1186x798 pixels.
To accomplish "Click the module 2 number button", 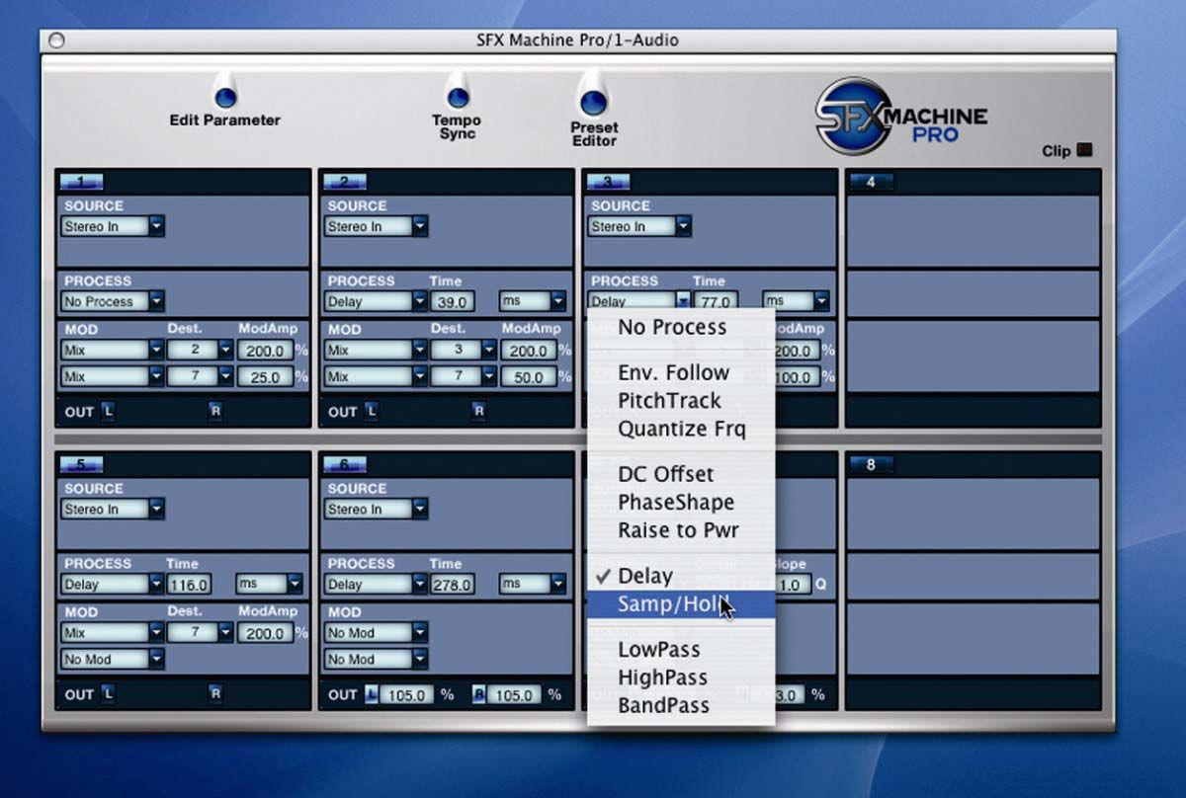I will (348, 181).
